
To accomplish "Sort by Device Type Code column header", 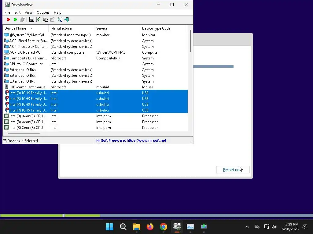I will [163, 28].
